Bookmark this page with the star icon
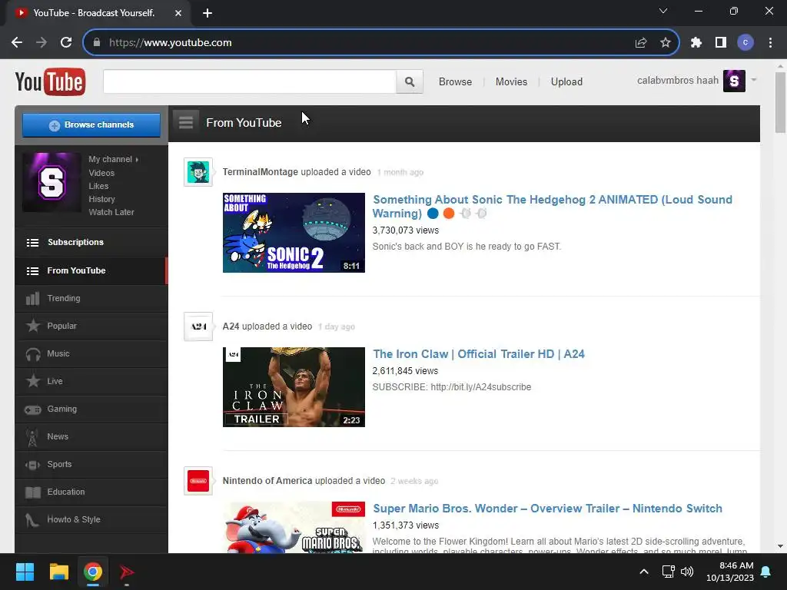The height and width of the screenshot is (590, 787). click(665, 43)
